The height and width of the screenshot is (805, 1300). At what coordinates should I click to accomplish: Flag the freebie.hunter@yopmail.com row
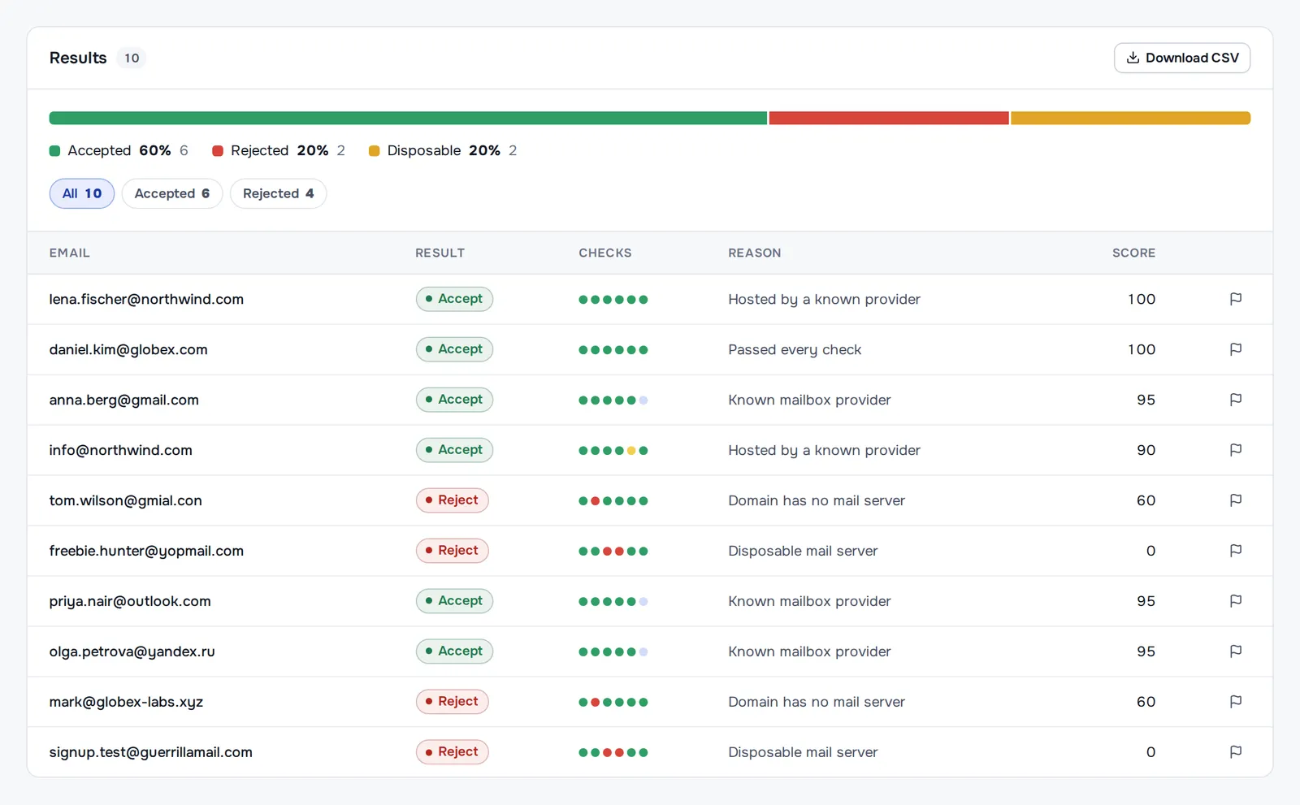1235,551
